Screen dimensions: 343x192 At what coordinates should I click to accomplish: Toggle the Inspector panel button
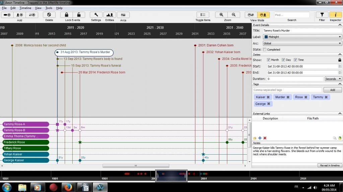click(x=335, y=15)
